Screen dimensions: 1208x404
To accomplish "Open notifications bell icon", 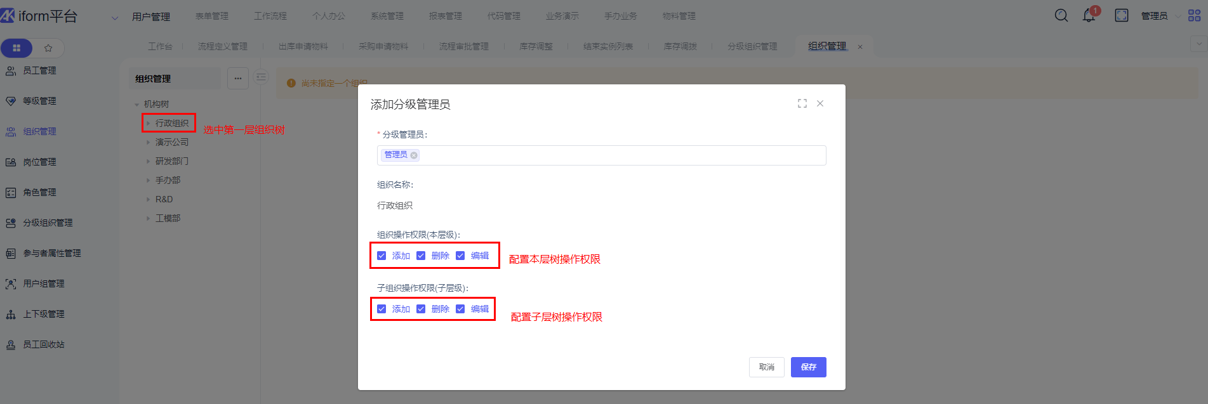I will [x=1089, y=15].
